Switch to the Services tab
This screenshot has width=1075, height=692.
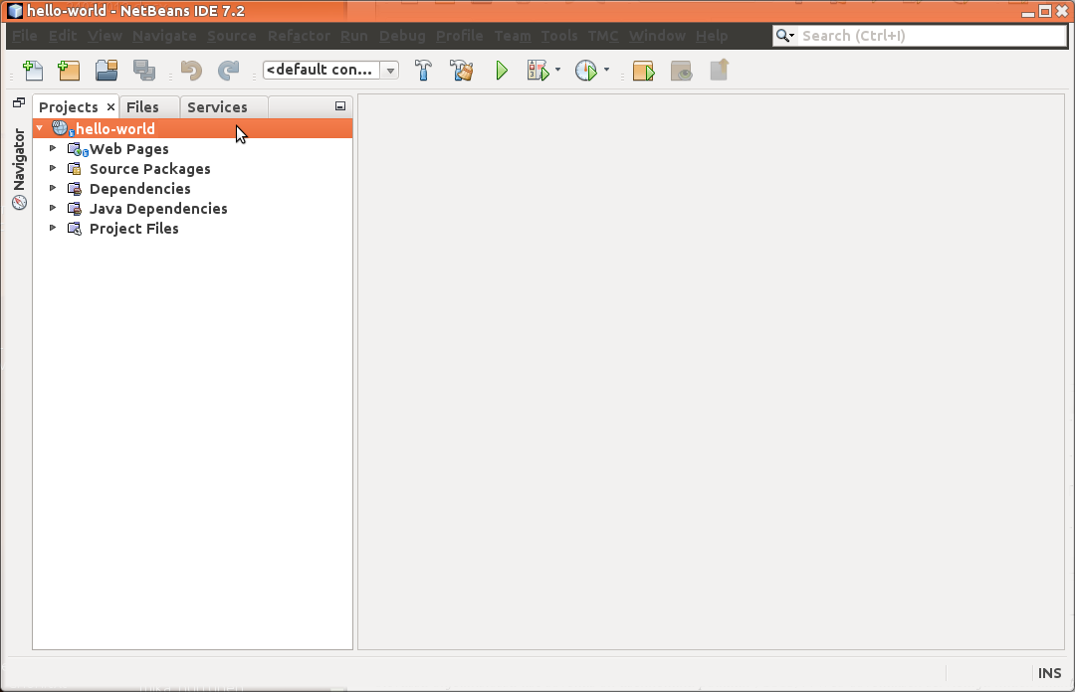217,107
